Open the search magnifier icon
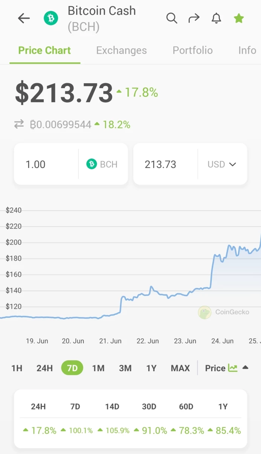This screenshot has width=261, height=454. [x=172, y=18]
